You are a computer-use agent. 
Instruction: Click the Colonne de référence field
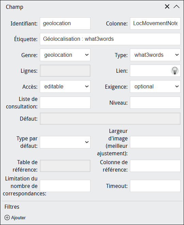(155, 166)
